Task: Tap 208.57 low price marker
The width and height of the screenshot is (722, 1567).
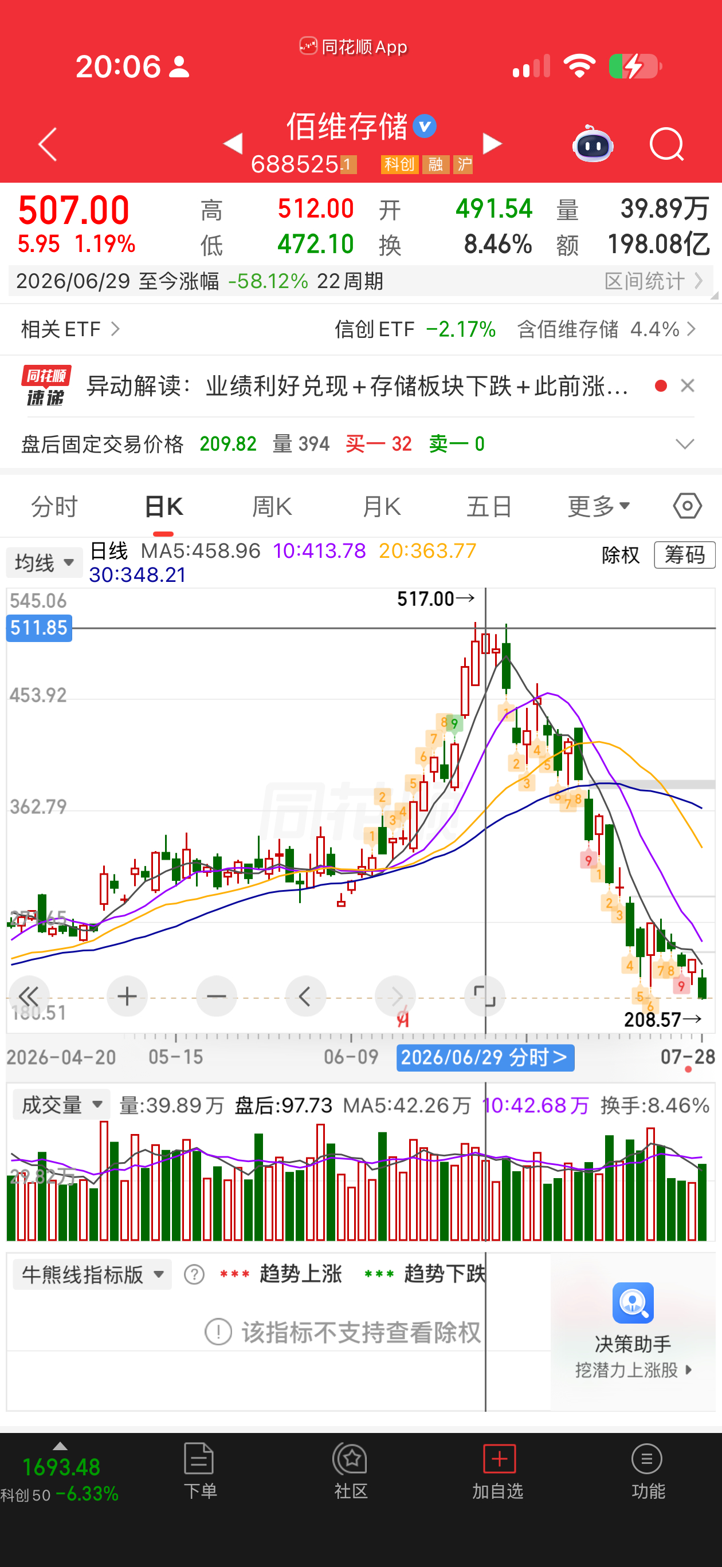Action: pyautogui.click(x=662, y=1019)
